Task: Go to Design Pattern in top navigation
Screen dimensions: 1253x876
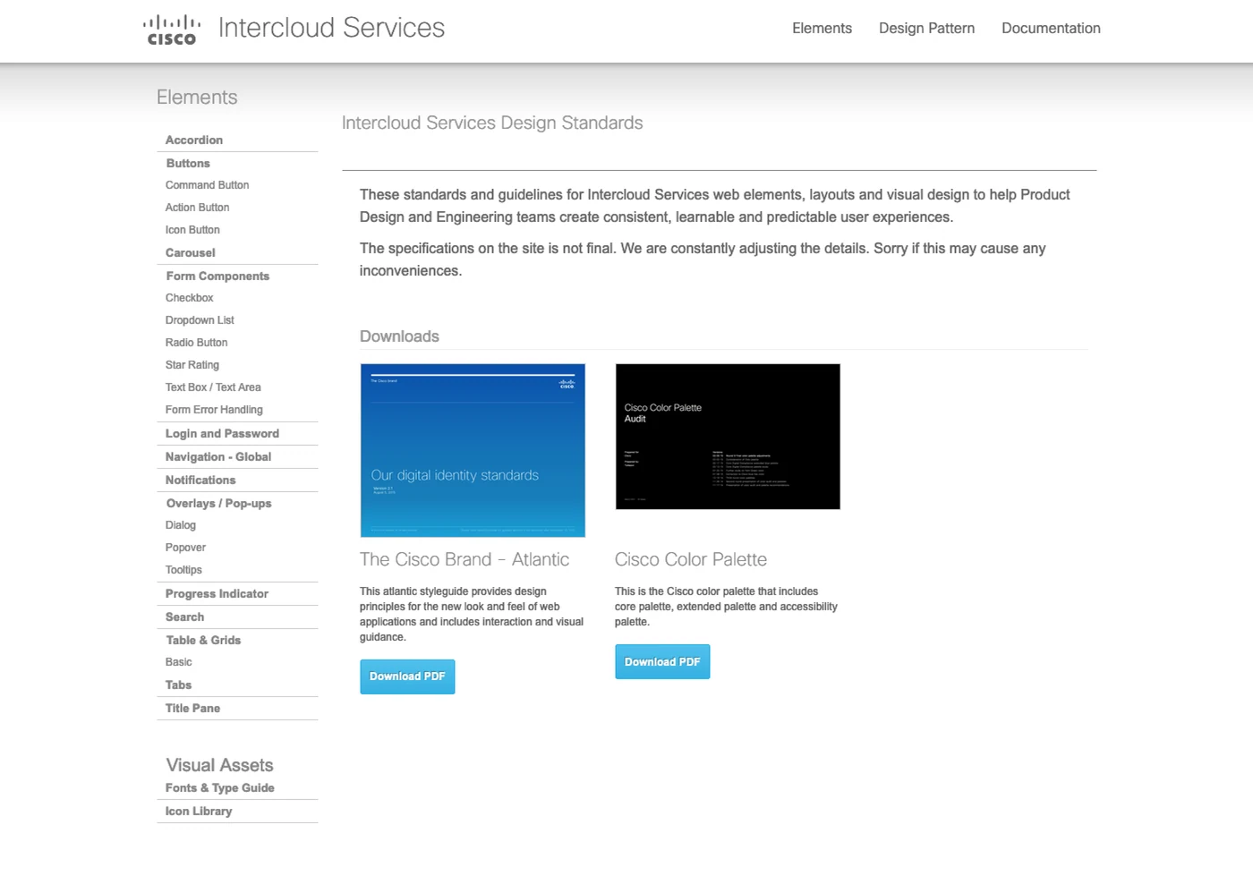Action: pyautogui.click(x=926, y=29)
